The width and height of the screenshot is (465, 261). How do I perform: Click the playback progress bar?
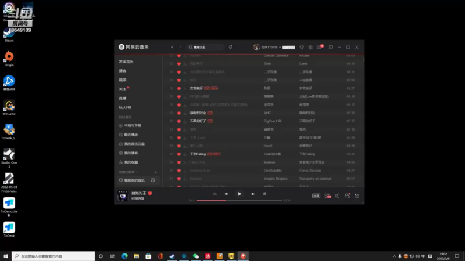pos(239,200)
